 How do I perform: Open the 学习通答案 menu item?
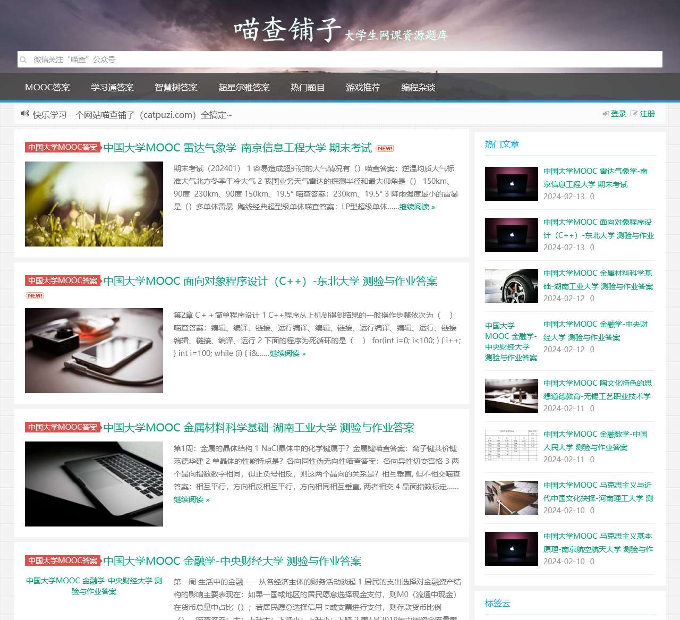113,87
